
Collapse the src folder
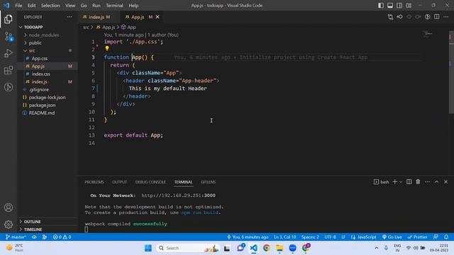click(48, 50)
